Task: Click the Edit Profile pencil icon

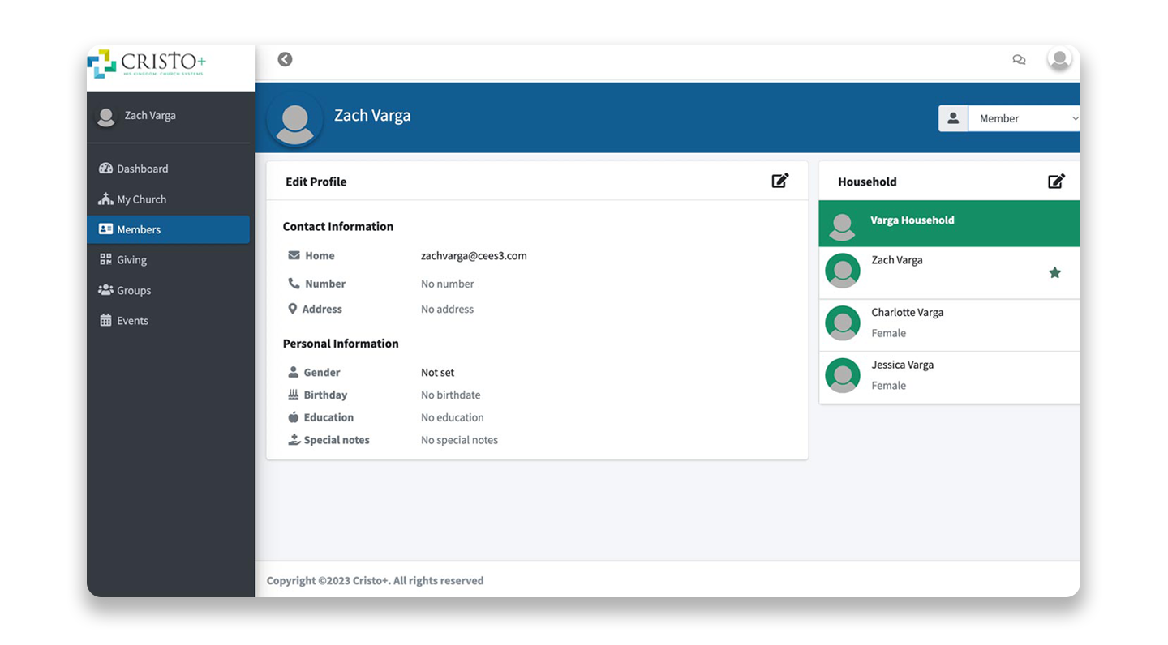Action: [779, 181]
